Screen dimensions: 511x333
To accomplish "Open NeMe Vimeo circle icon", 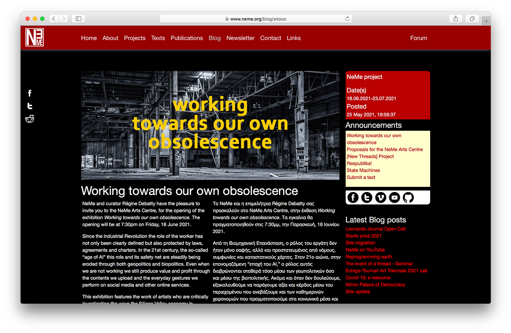I will [x=381, y=198].
